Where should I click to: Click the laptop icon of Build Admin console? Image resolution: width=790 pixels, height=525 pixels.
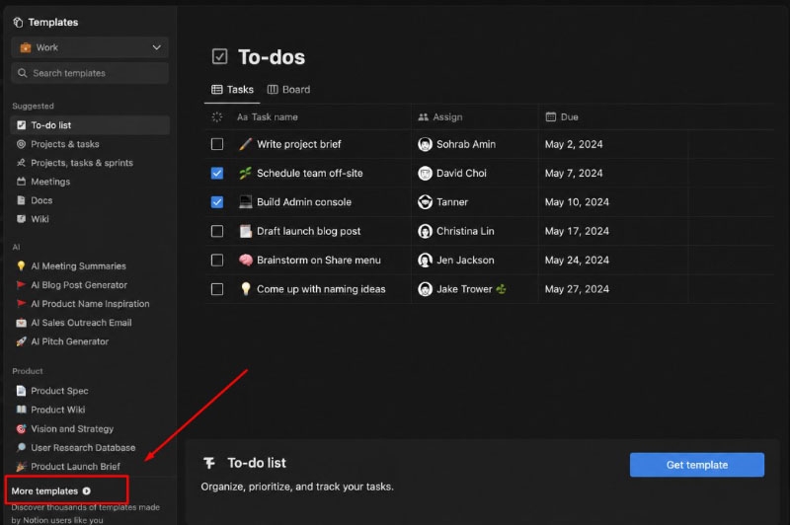245,202
